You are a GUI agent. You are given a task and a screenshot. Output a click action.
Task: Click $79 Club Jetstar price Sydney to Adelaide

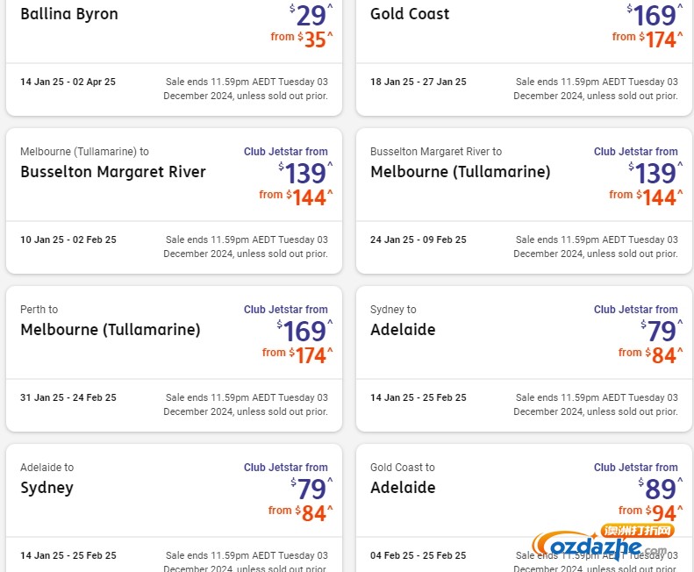[662, 330]
